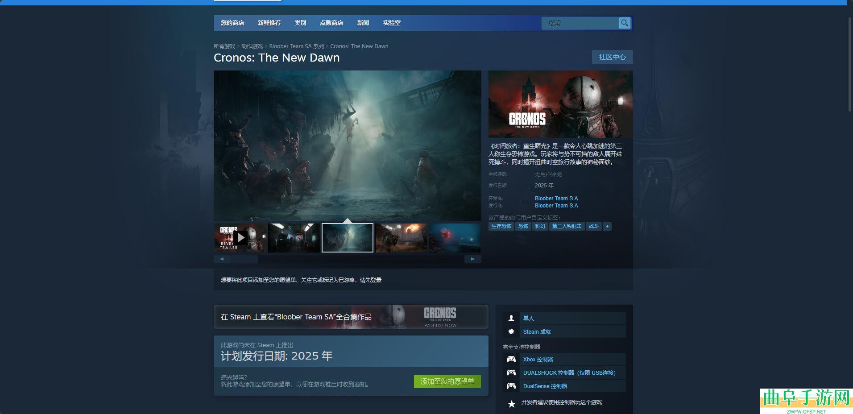Click the Steam achievements star-burst icon
The width and height of the screenshot is (853, 414).
click(511, 331)
